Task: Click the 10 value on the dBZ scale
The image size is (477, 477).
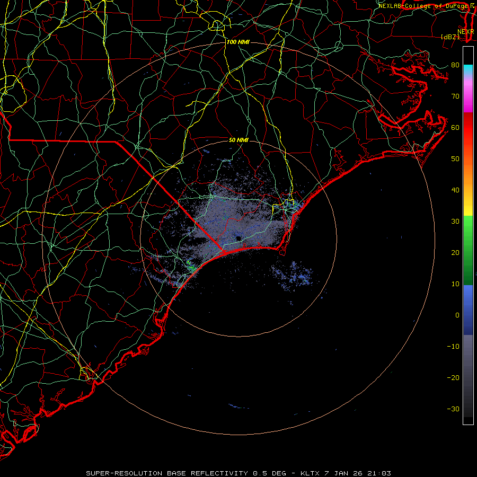Action: tap(455, 284)
